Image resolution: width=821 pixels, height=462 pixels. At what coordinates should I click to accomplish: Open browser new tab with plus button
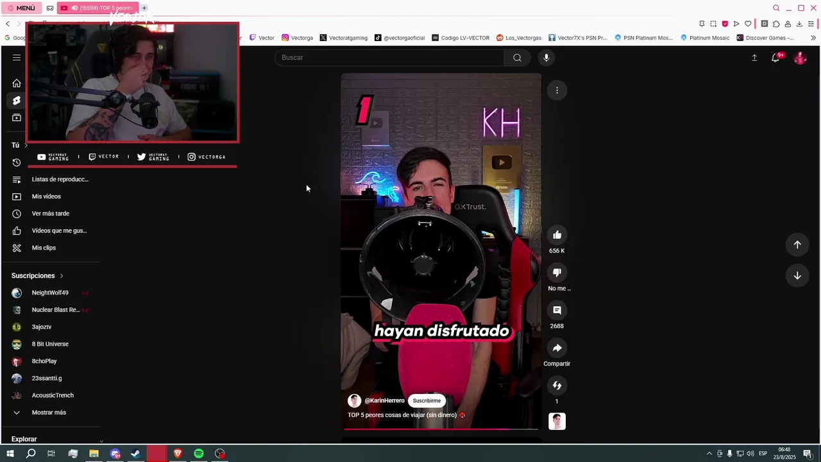[144, 8]
